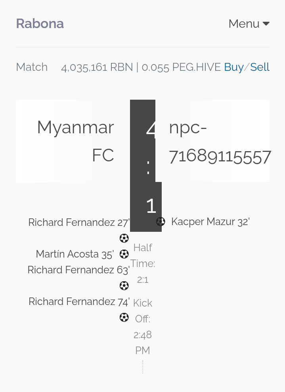
Task: Click the Buy link
Action: click(x=233, y=67)
